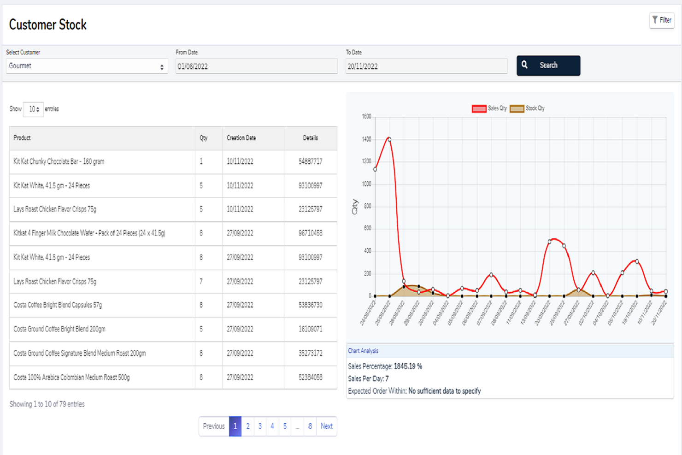Click Expected Order Within text line
Image resolution: width=682 pixels, height=455 pixels.
[x=414, y=391]
